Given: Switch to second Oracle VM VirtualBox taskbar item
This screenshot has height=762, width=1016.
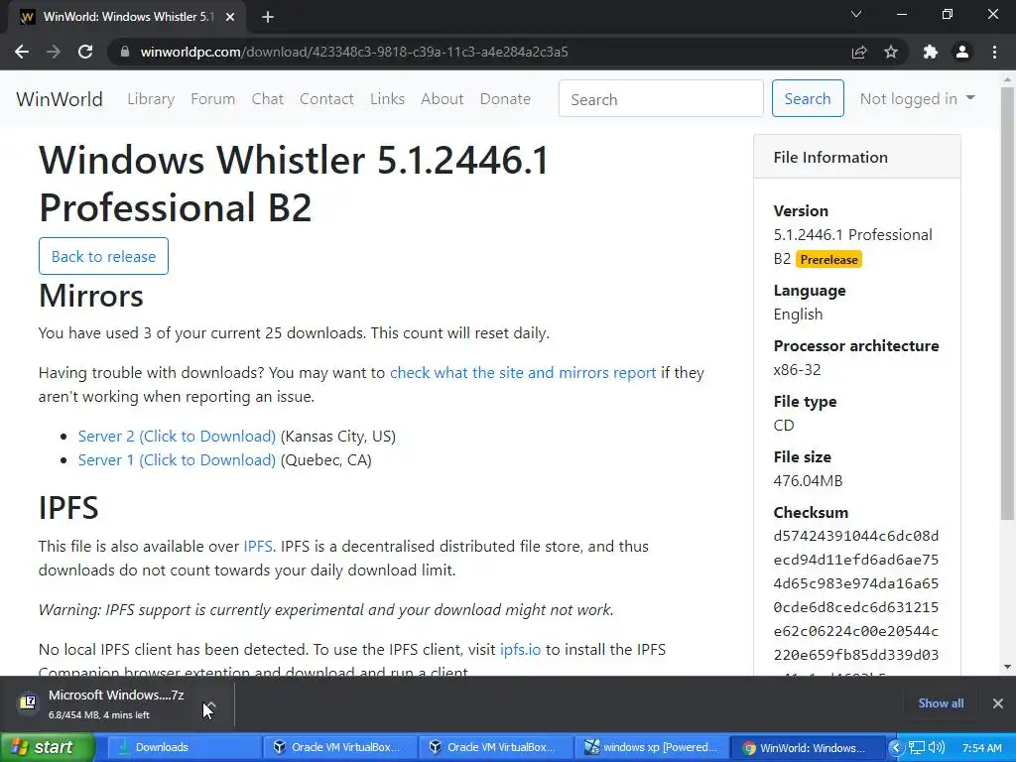Looking at the screenshot, I should click(495, 747).
